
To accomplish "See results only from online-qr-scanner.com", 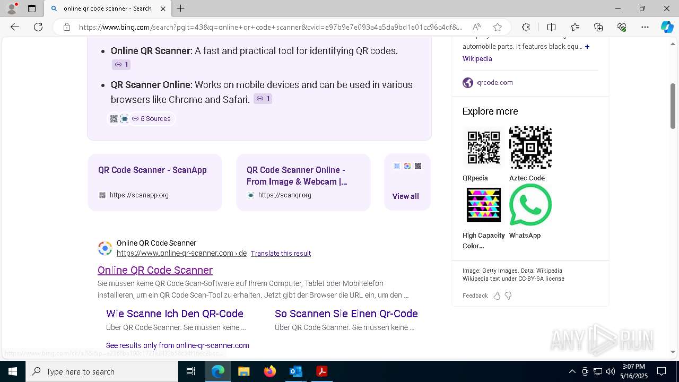I will click(177, 345).
